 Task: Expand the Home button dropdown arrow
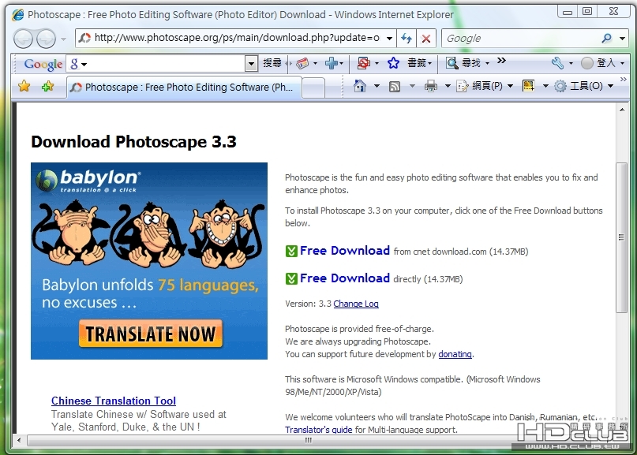[377, 86]
